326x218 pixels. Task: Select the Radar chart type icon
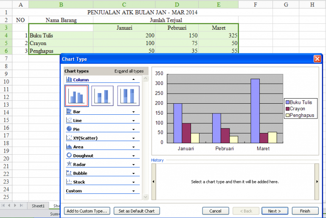click(x=69, y=164)
